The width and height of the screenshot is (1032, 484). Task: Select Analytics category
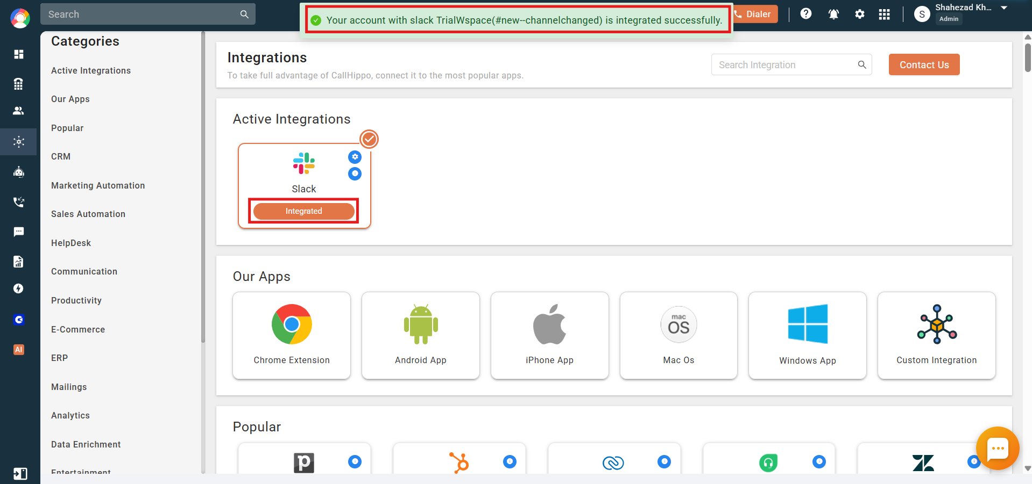click(x=70, y=416)
